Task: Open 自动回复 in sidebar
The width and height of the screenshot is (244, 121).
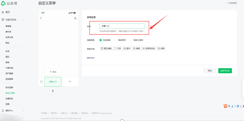Action: (x=9, y=87)
